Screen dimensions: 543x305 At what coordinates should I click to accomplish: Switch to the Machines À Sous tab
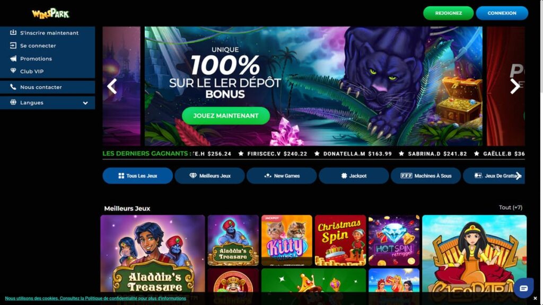(426, 176)
